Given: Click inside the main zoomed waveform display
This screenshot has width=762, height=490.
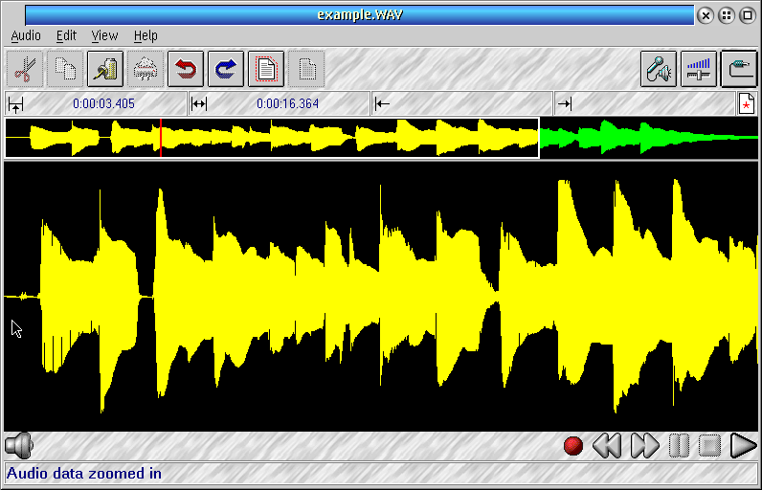Looking at the screenshot, I should coord(381,297).
